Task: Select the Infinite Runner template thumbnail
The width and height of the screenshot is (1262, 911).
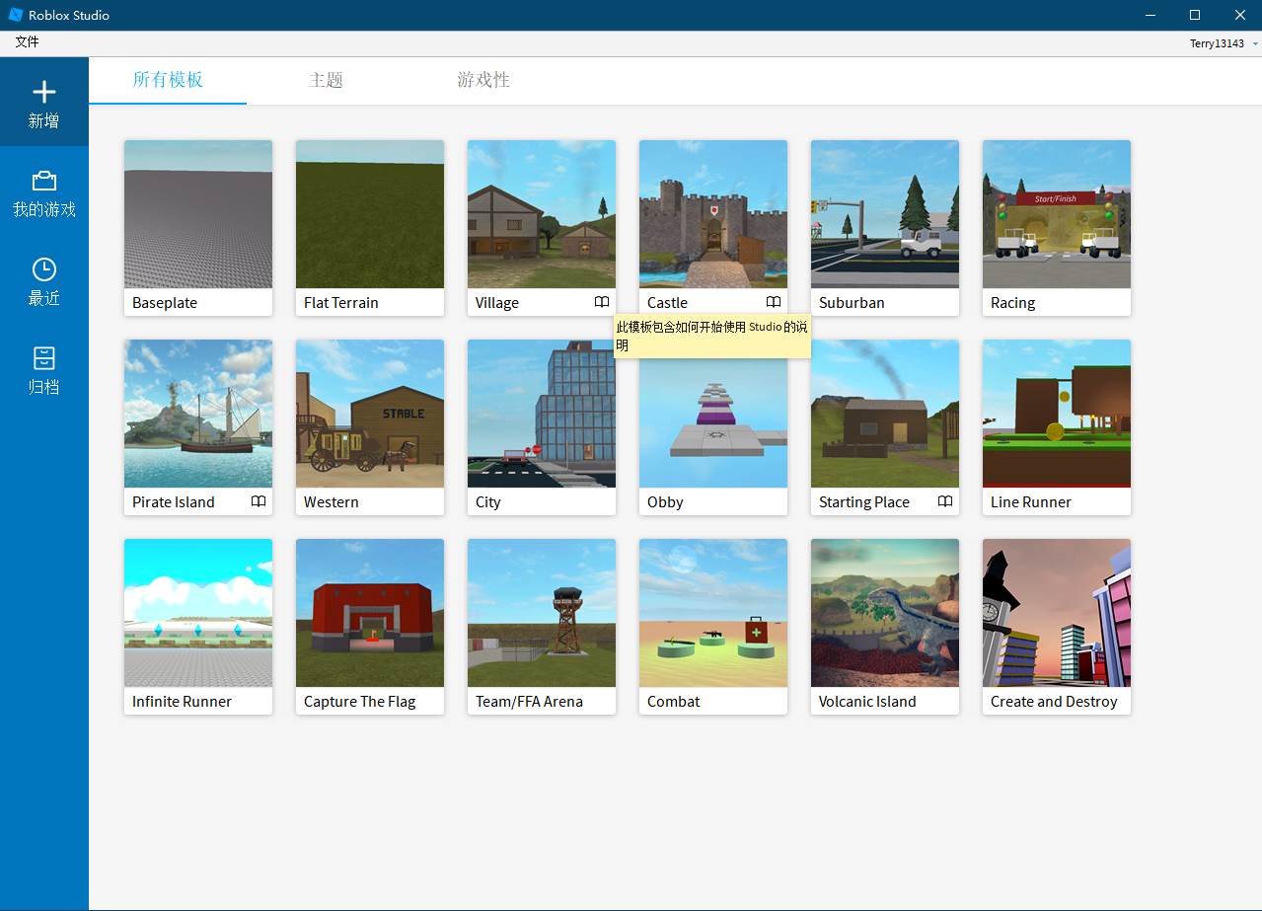Action: tap(198, 613)
